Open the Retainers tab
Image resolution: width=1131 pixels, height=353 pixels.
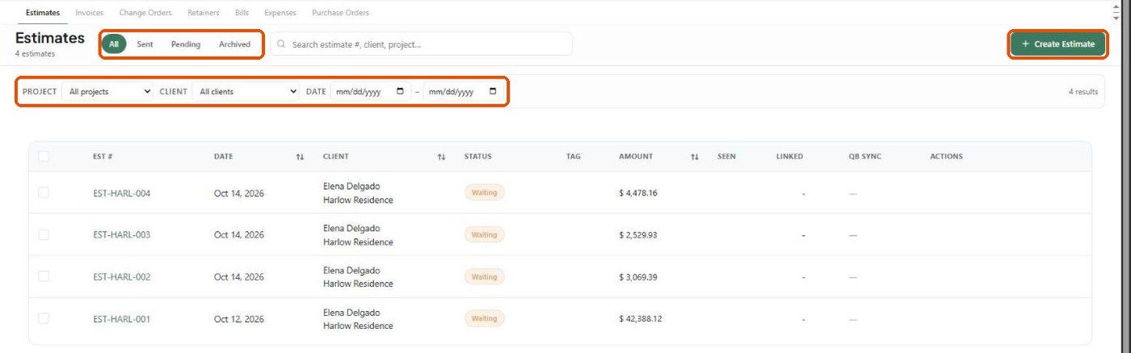coord(203,13)
